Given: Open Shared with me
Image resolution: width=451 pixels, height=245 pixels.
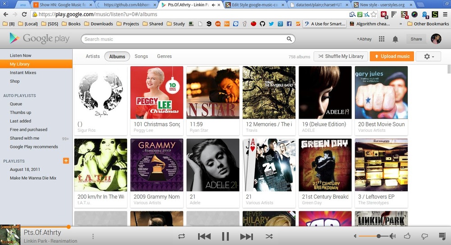Looking at the screenshot, I should pos(24,138).
